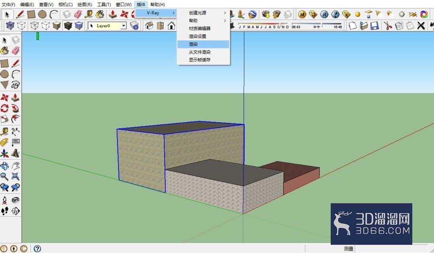
Task: Select the Orbit tool in left palette
Action: [x=4, y=166]
